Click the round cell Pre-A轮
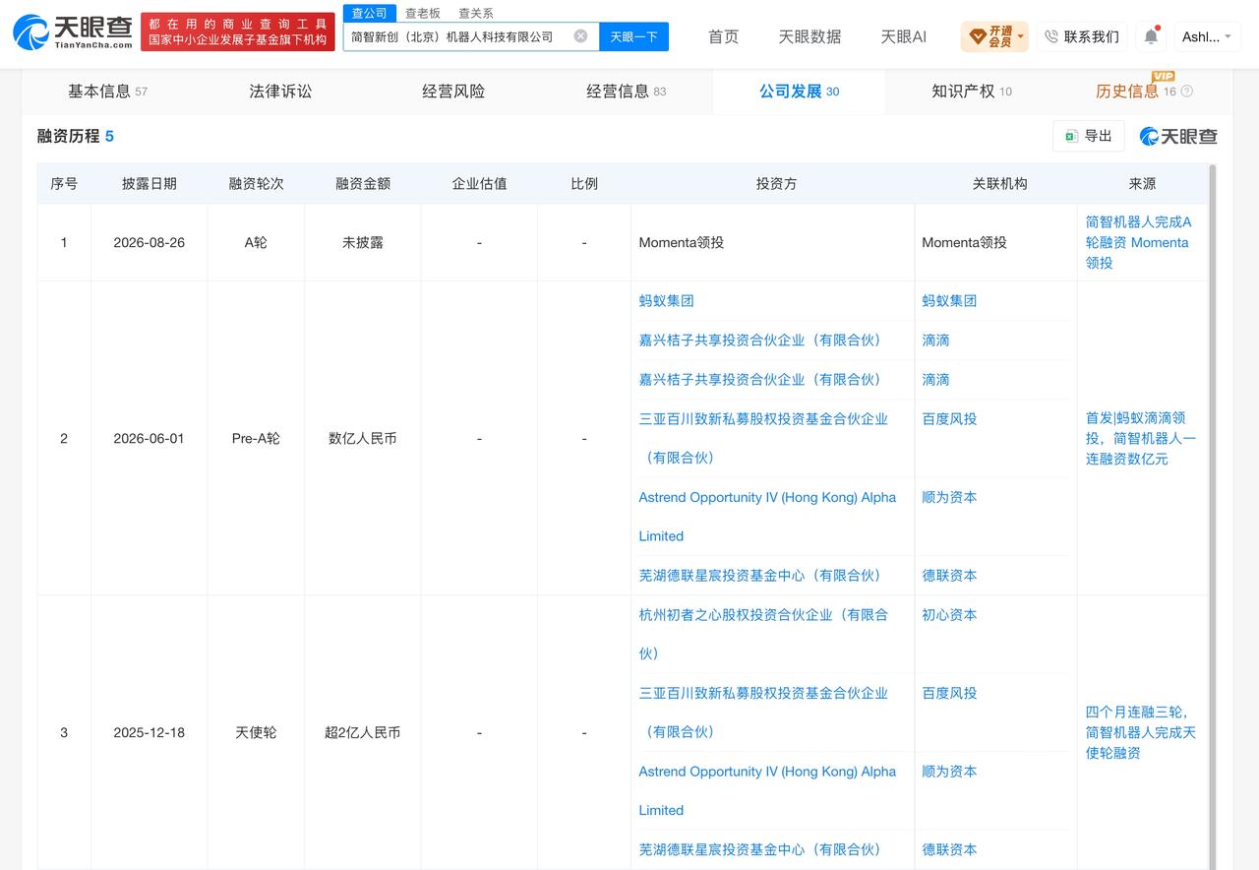Image resolution: width=1259 pixels, height=870 pixels. pos(256,438)
